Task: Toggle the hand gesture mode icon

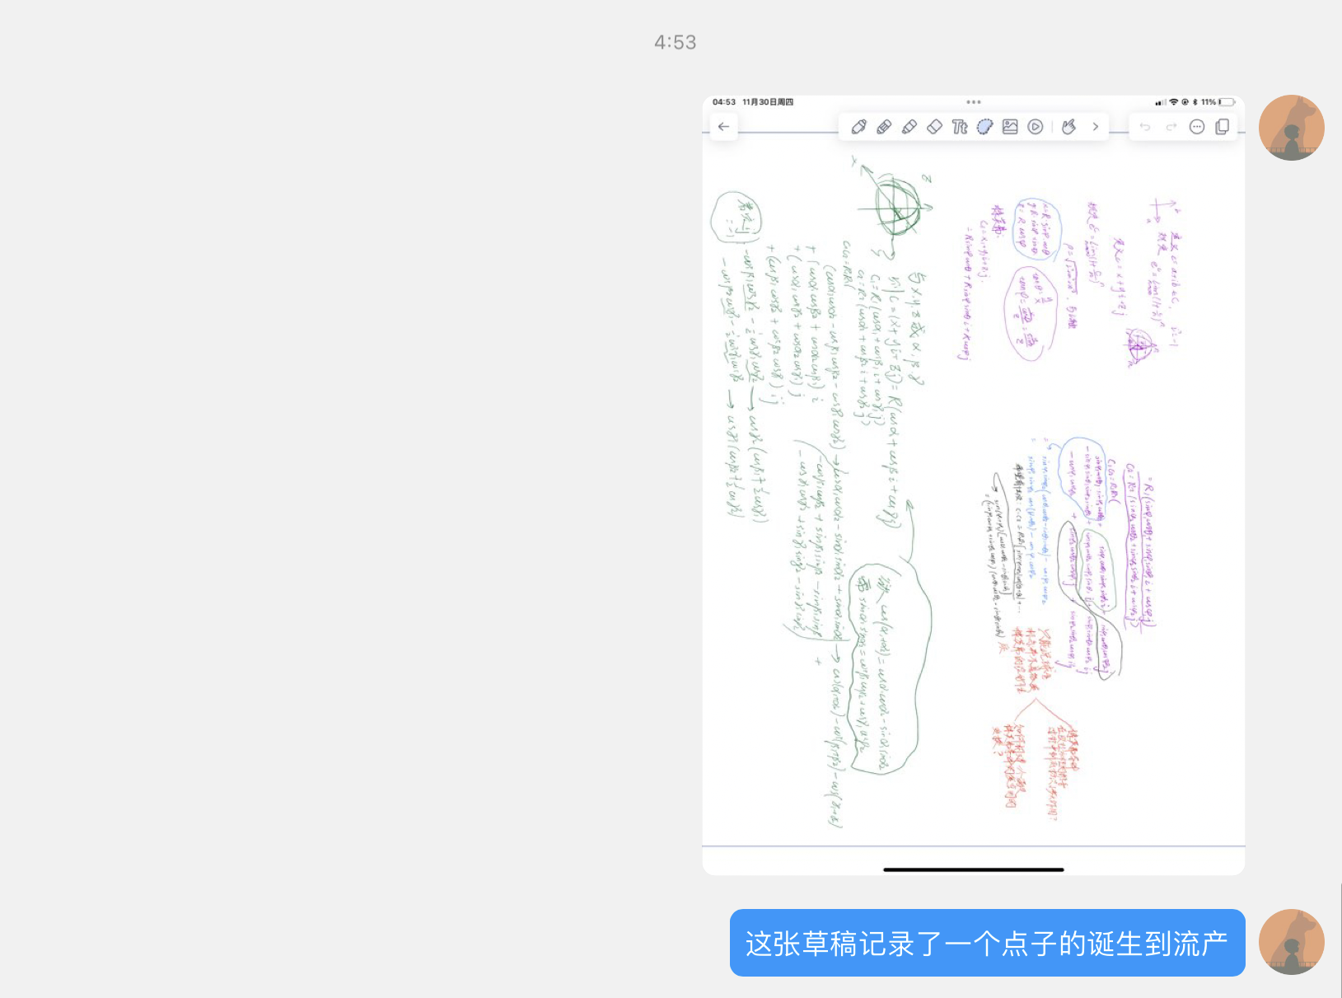Action: click(x=1069, y=127)
